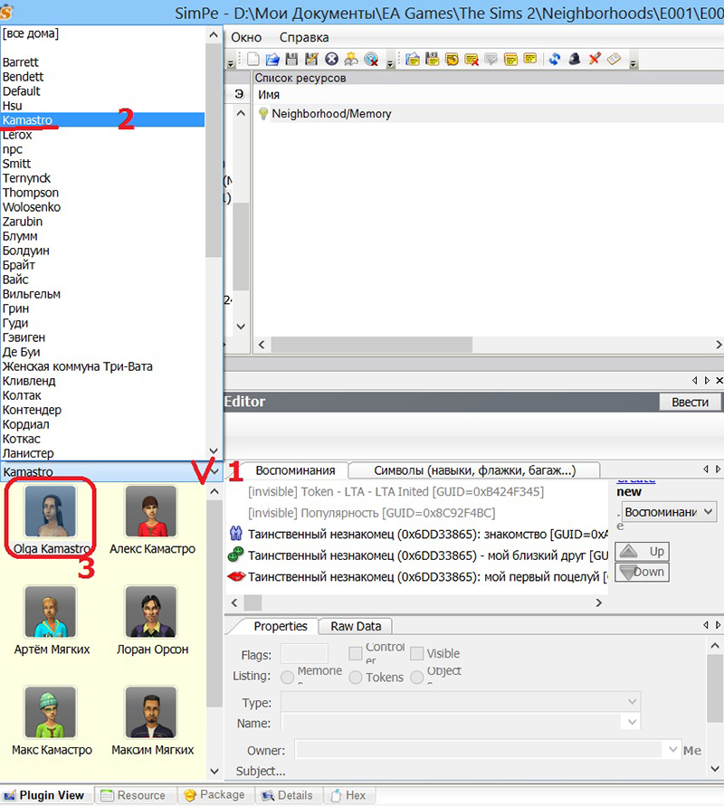Select the Tokens radio button
The image size is (724, 806).
coord(356,677)
